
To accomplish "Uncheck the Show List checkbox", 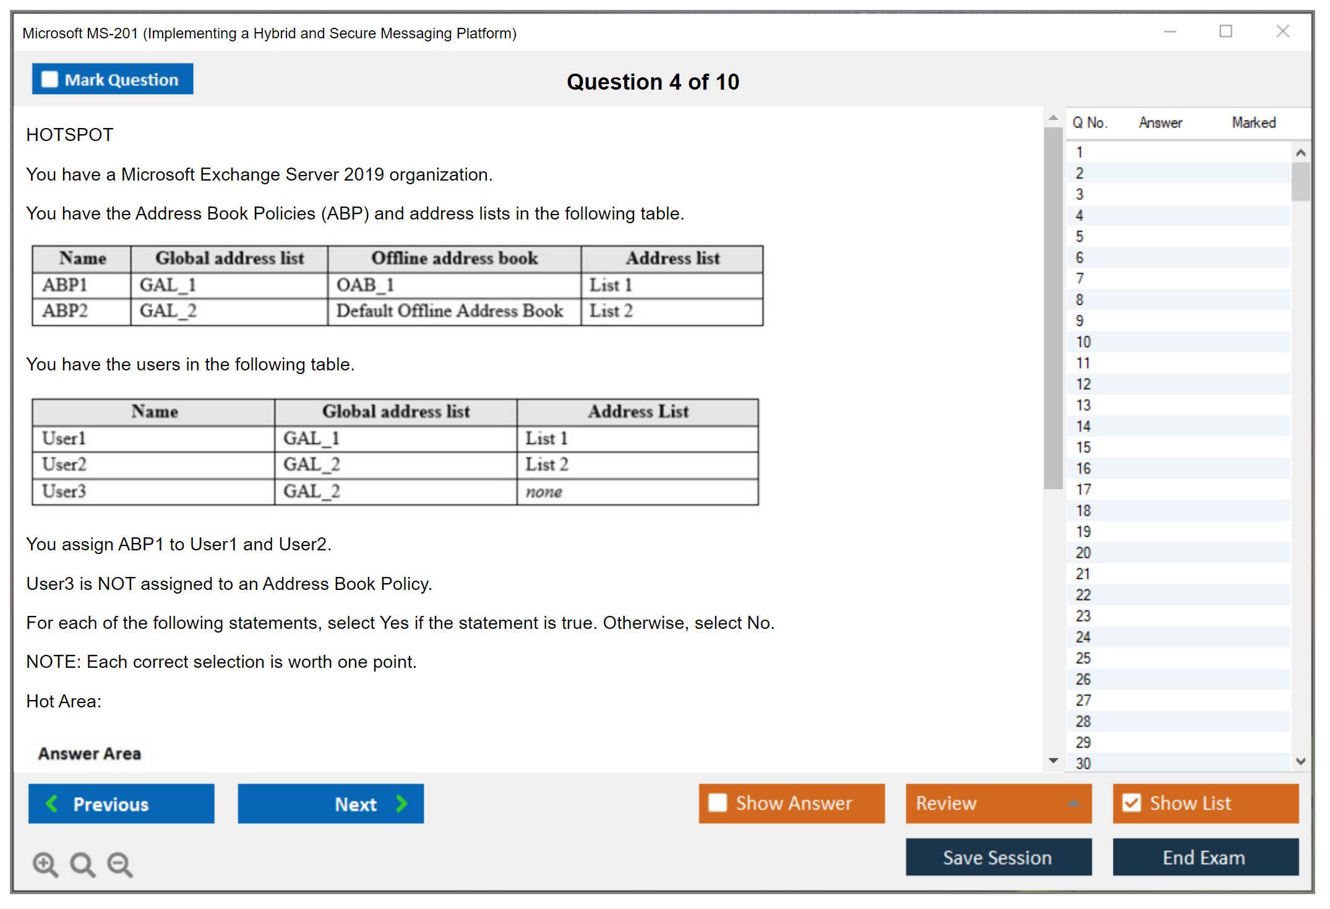I will [1131, 803].
